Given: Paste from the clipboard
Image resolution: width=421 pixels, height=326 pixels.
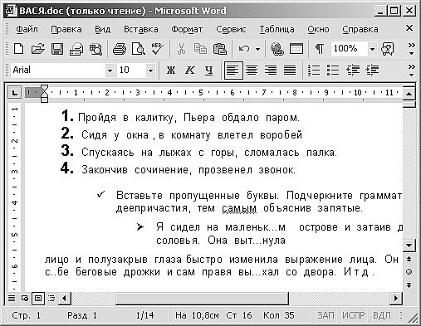Looking at the screenshot, I should (219, 49).
